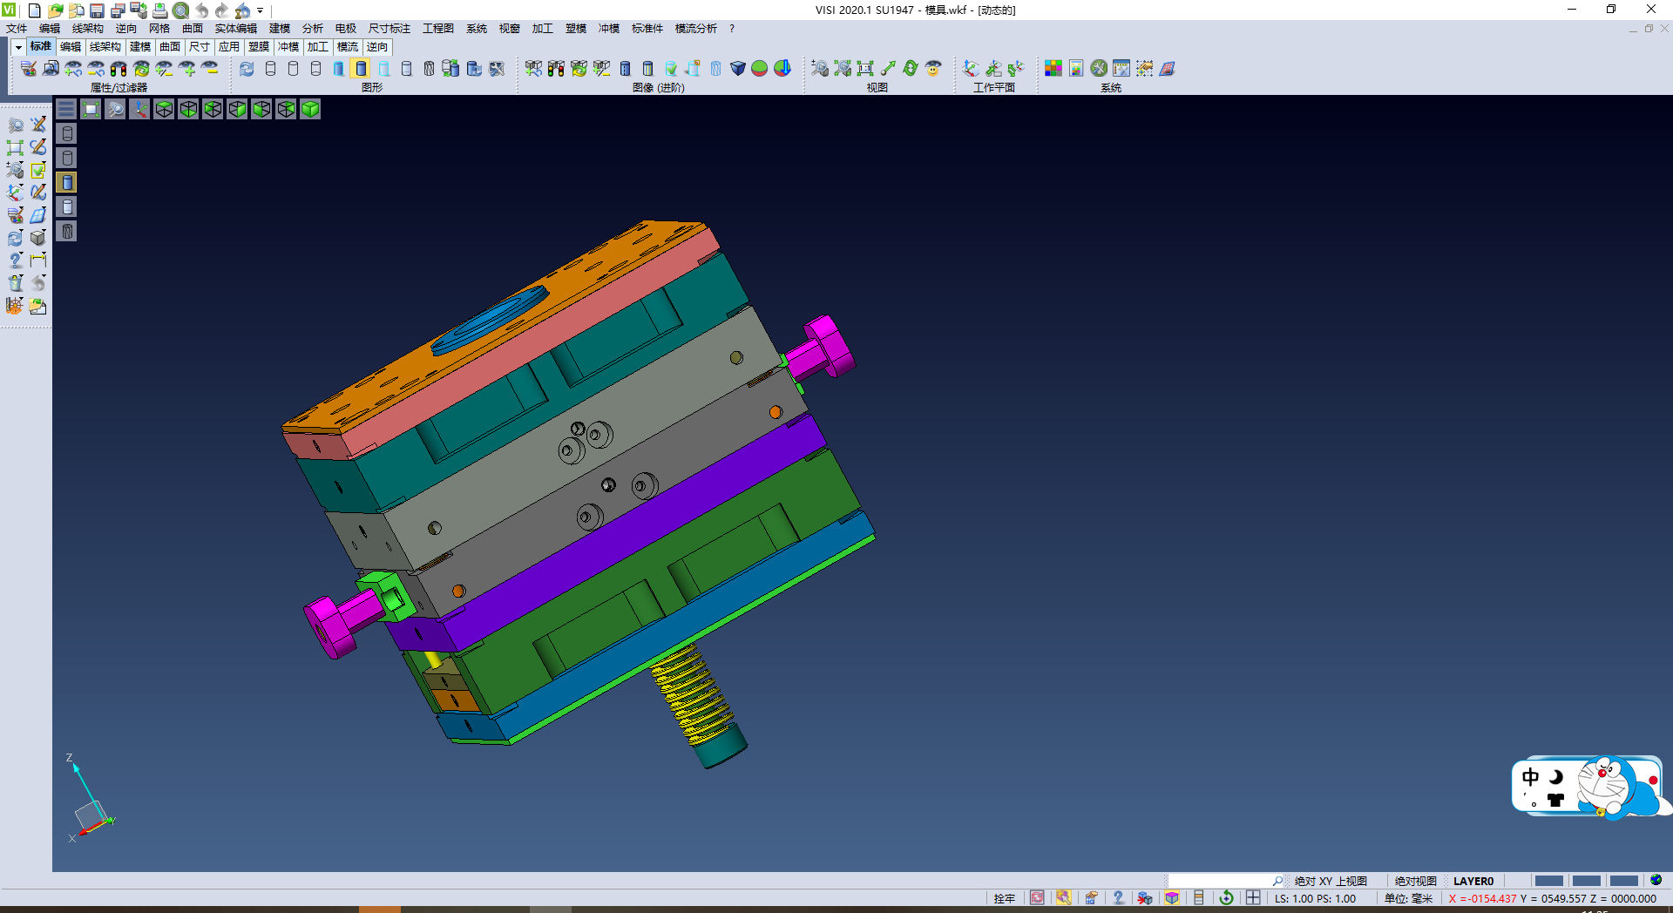
Task: Expand the ribbon tab list dropdown arrow
Action: pyautogui.click(x=18, y=47)
